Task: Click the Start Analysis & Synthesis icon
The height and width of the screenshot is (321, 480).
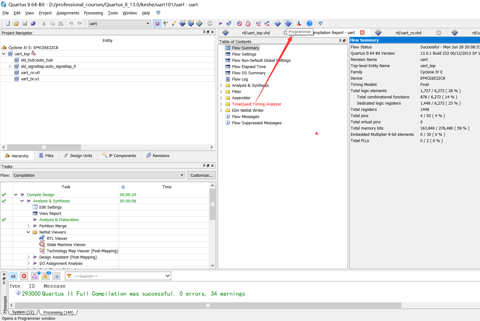Action: coord(229,23)
